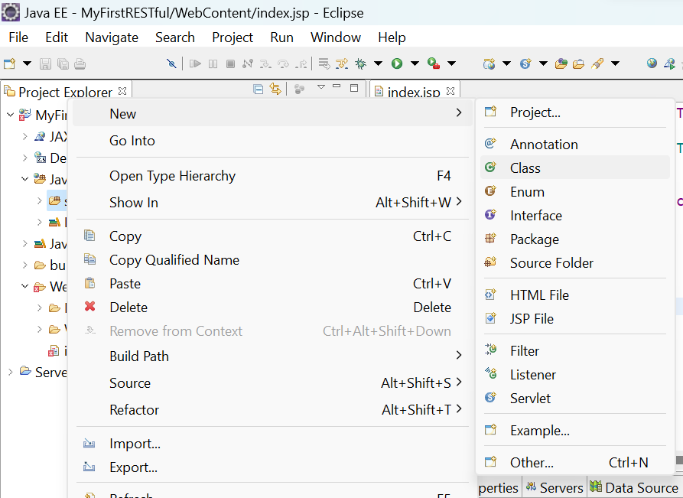Image resolution: width=683 pixels, height=498 pixels.
Task: Open dropdown next to New Servlet toolbar icon
Action: pos(543,63)
